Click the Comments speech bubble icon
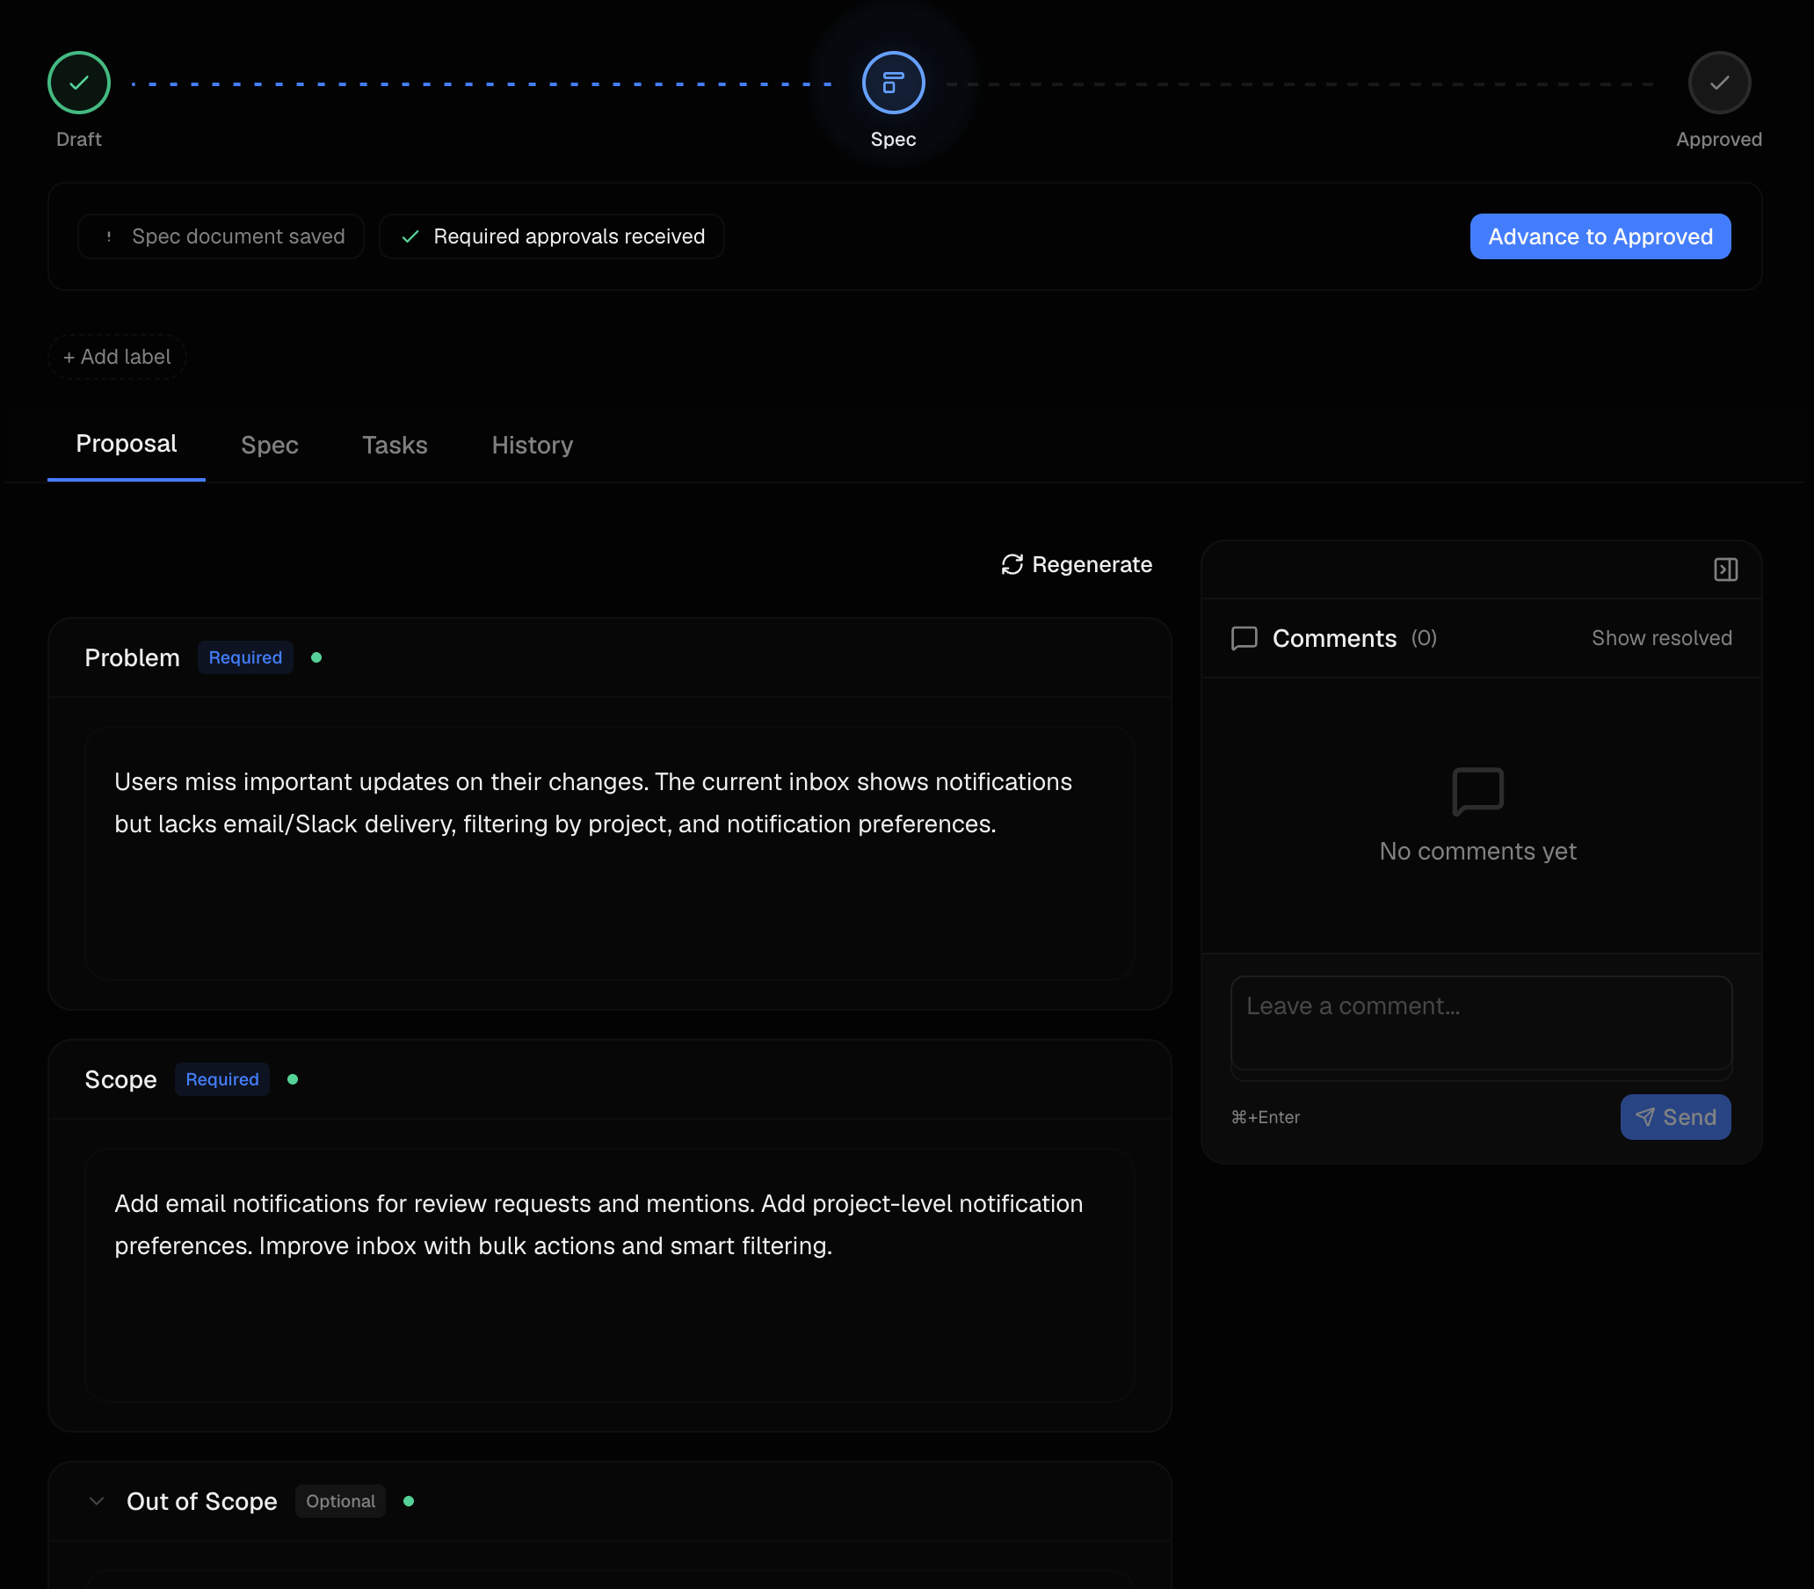This screenshot has width=1814, height=1589. coord(1244,638)
